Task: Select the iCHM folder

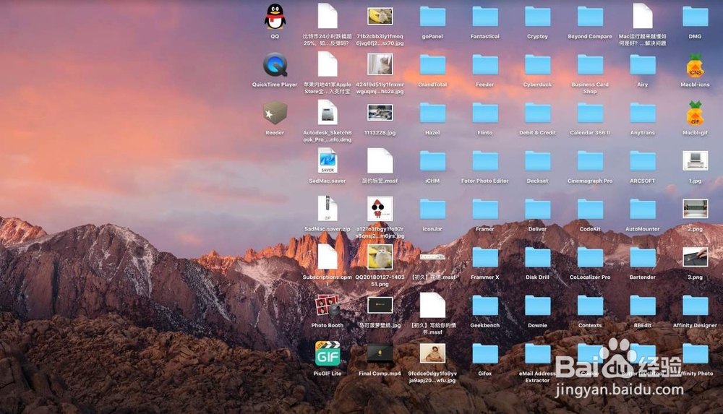Action: click(x=432, y=161)
